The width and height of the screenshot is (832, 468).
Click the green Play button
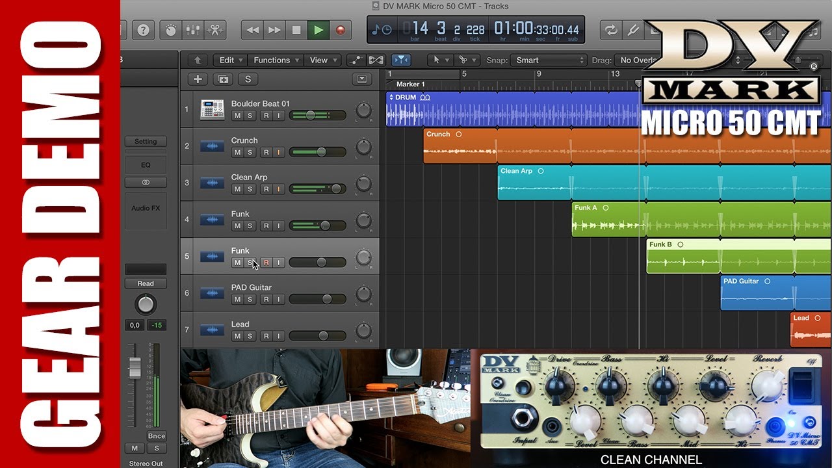(318, 30)
